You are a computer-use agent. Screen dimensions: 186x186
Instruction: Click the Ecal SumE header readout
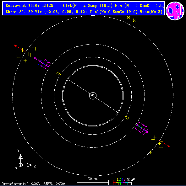tap(139, 6)
